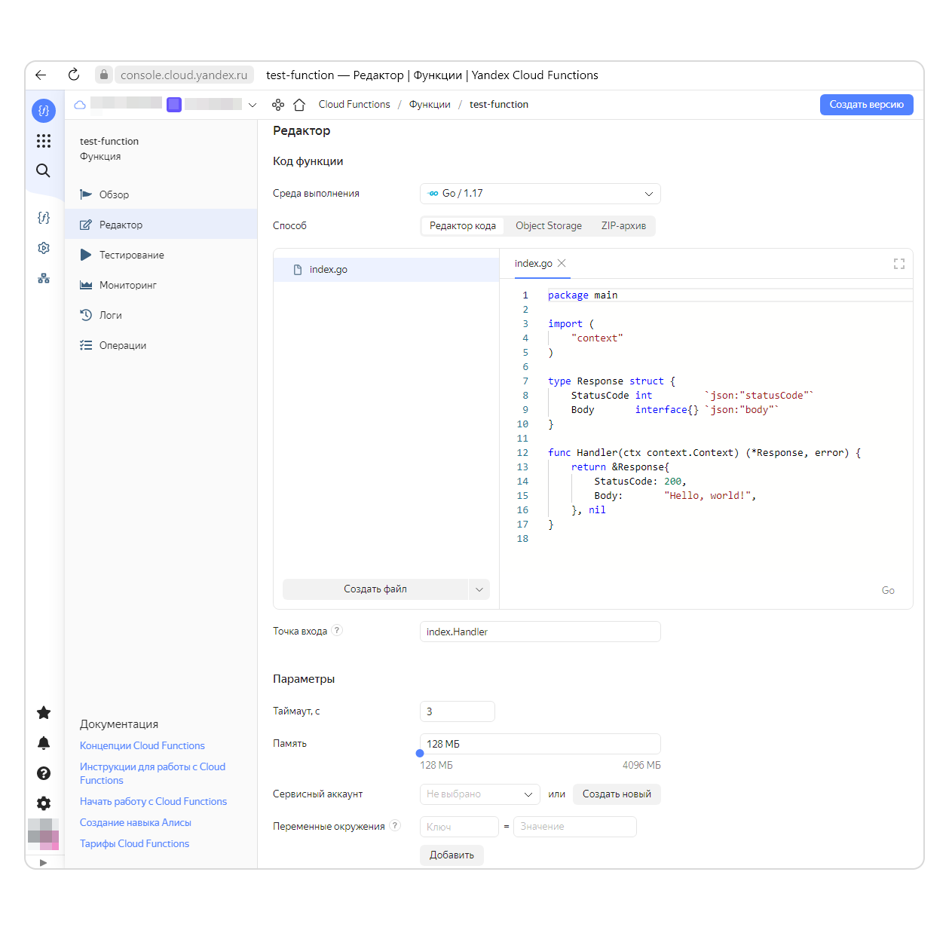Click the curly braces functions icon in rail
The width and height of the screenshot is (949, 930).
click(44, 218)
